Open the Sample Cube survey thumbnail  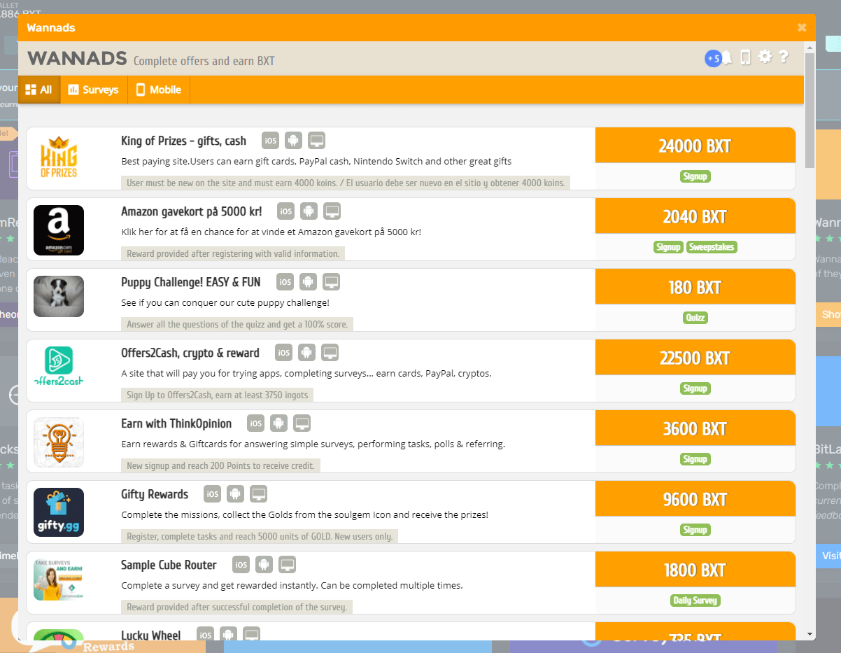59,580
